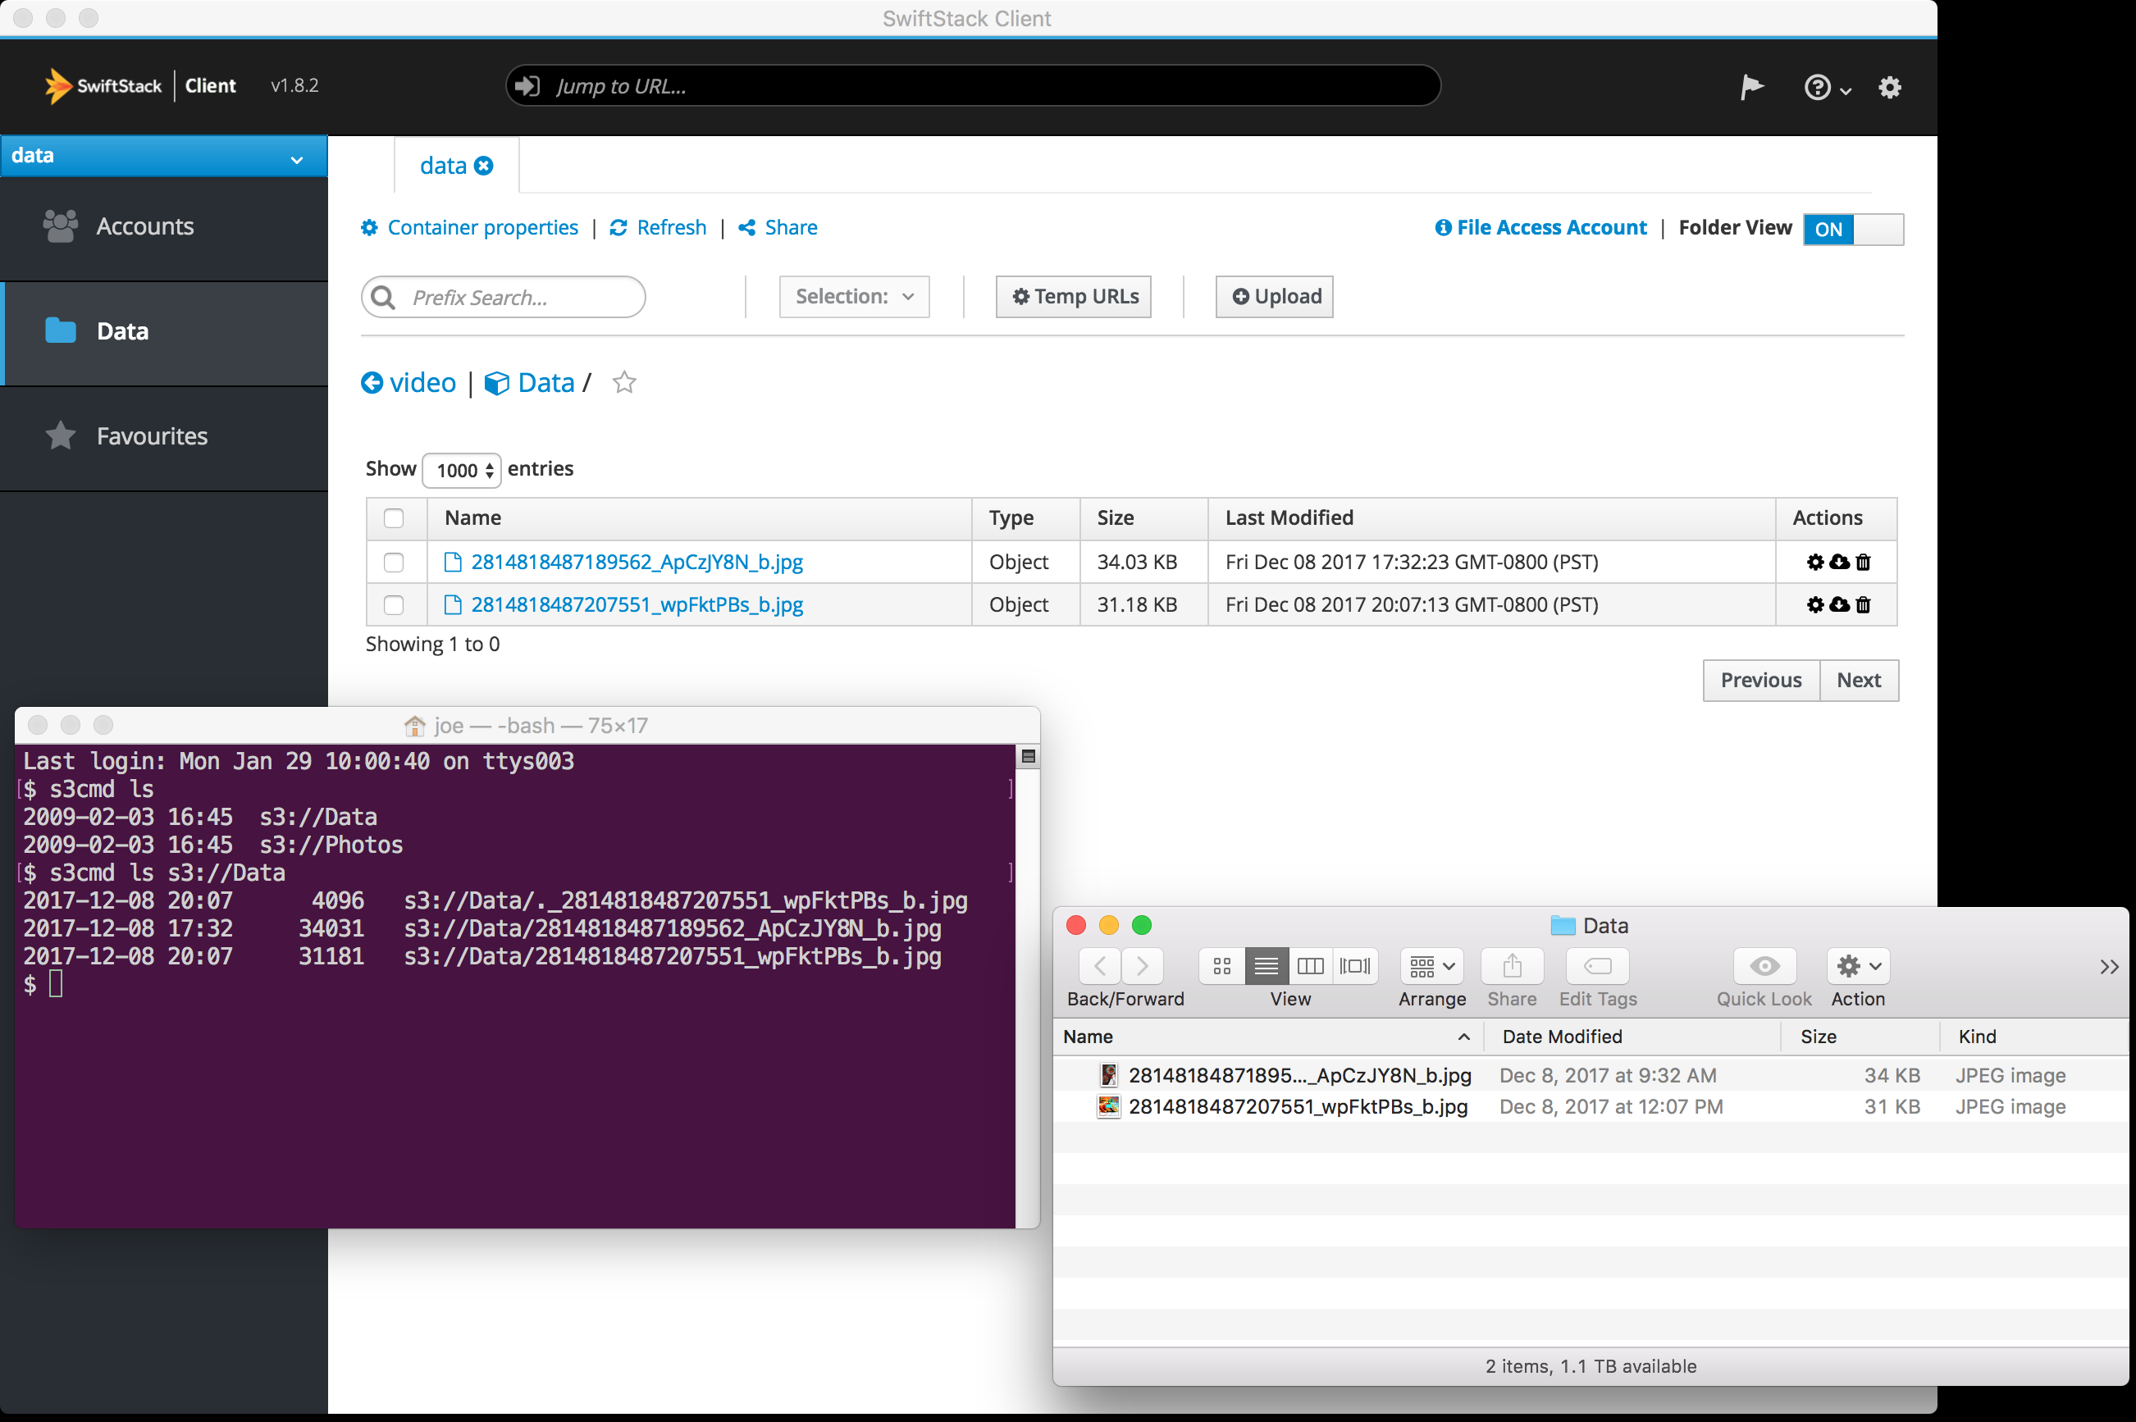Open Finder Arrange dropdown

tap(1432, 966)
